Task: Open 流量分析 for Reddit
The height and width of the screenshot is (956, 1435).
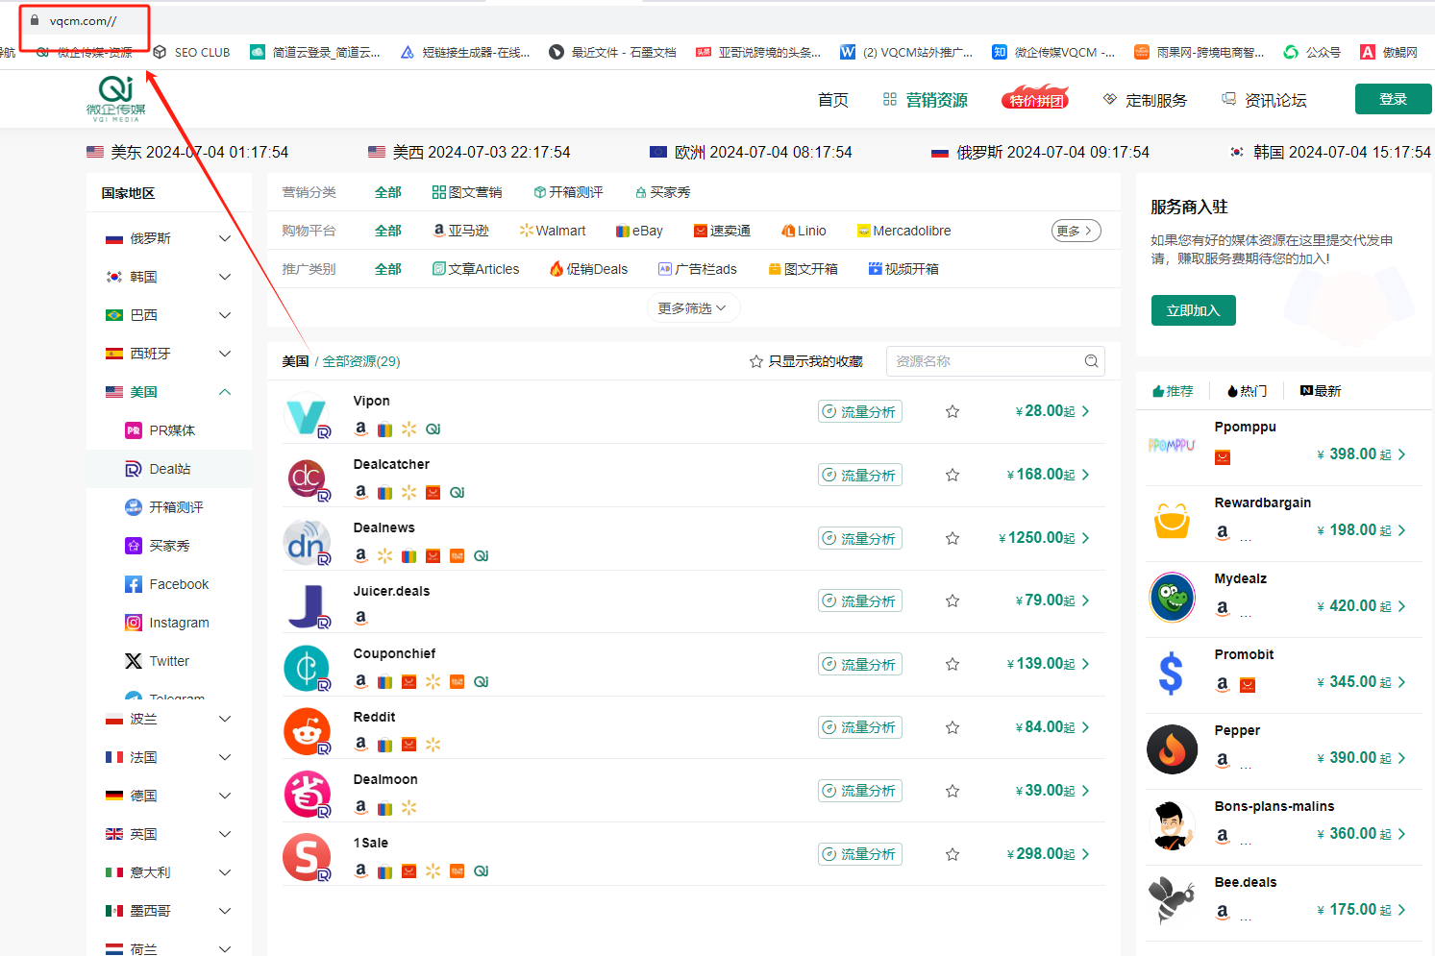Action: (860, 727)
